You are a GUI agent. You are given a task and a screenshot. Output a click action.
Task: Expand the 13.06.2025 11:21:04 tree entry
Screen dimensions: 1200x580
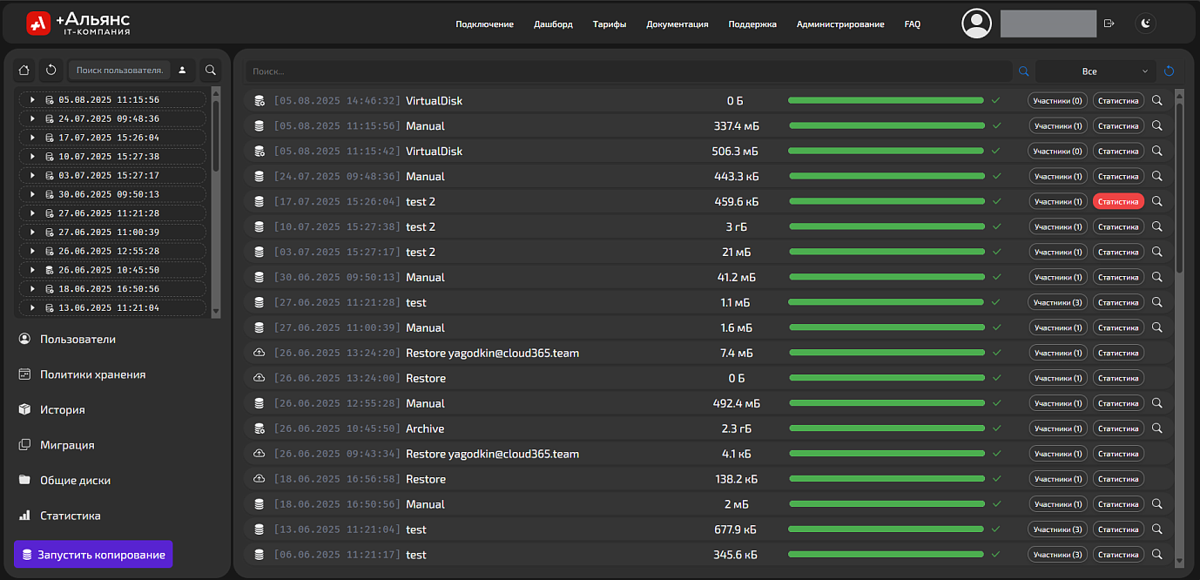click(x=32, y=307)
